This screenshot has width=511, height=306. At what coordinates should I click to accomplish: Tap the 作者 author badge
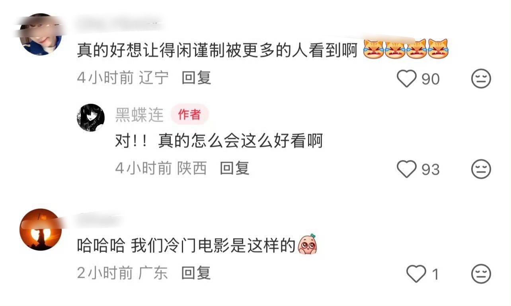[x=189, y=115]
